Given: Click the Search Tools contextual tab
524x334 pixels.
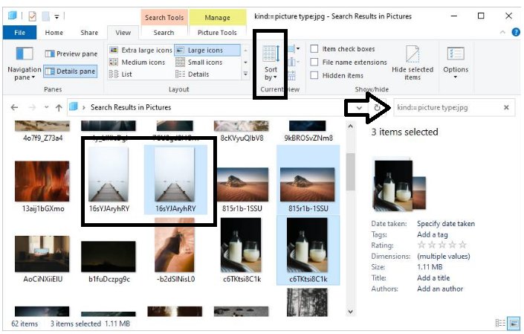Looking at the screenshot, I should coord(164,17).
